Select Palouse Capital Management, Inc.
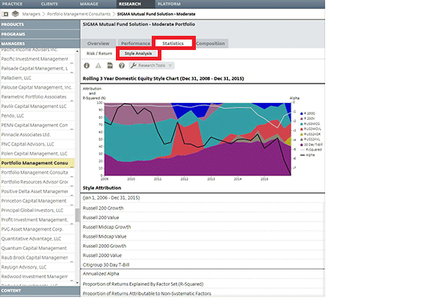The image size is (441, 300). coord(37,87)
